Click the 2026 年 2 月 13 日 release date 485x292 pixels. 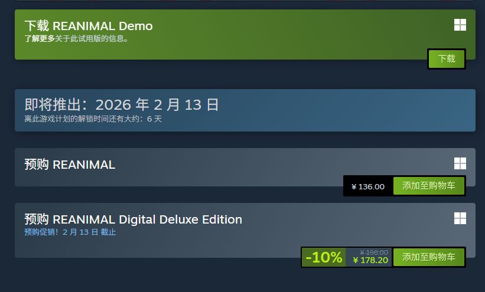(x=157, y=105)
